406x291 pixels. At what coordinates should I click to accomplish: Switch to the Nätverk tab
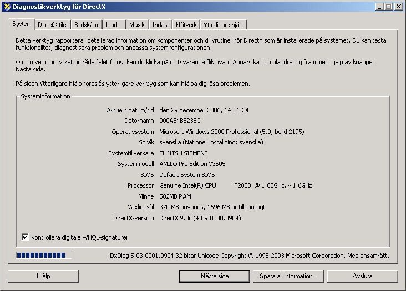pyautogui.click(x=186, y=25)
